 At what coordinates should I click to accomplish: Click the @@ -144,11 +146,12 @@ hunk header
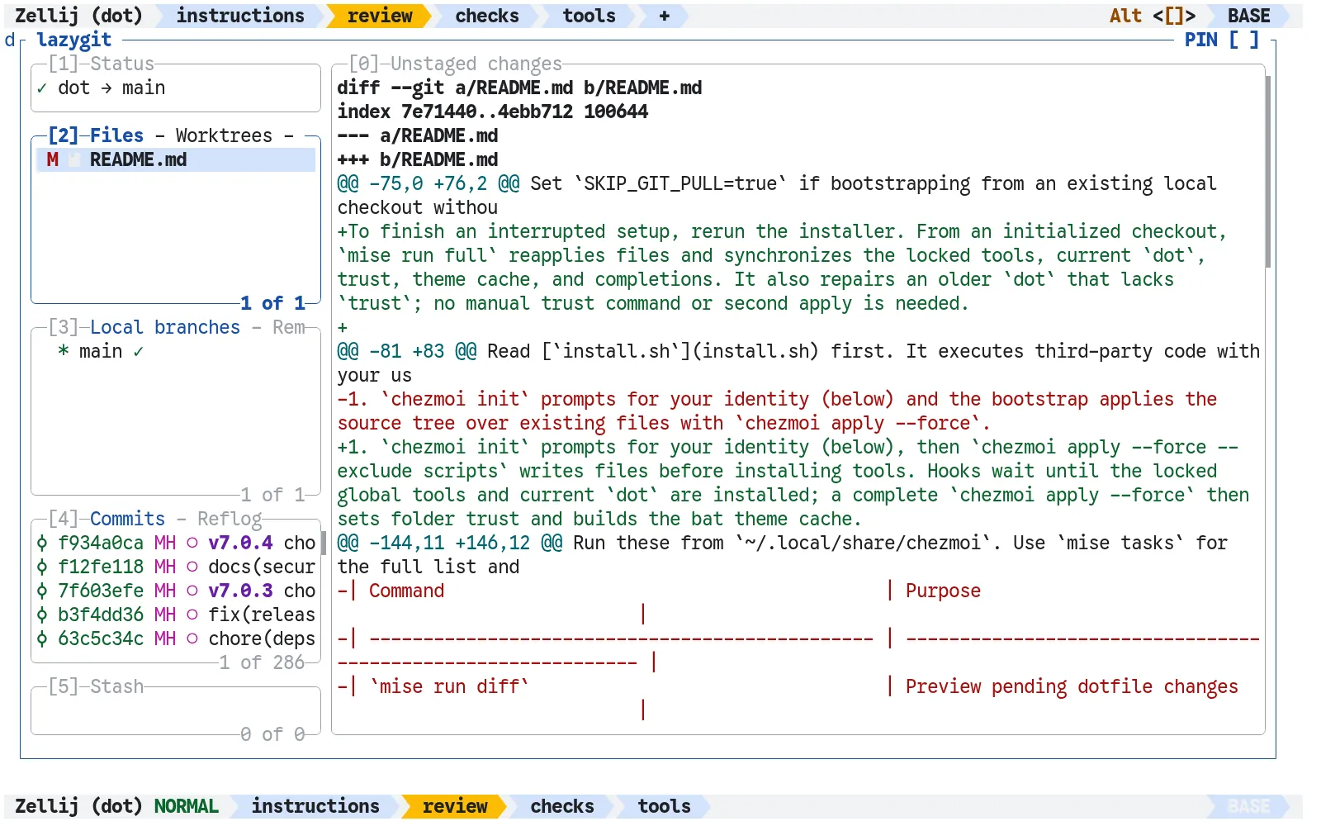click(450, 543)
